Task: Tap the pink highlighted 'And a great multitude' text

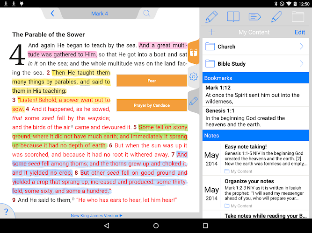Action: 163,45
